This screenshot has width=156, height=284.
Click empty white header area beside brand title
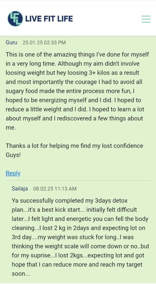click(106, 19)
